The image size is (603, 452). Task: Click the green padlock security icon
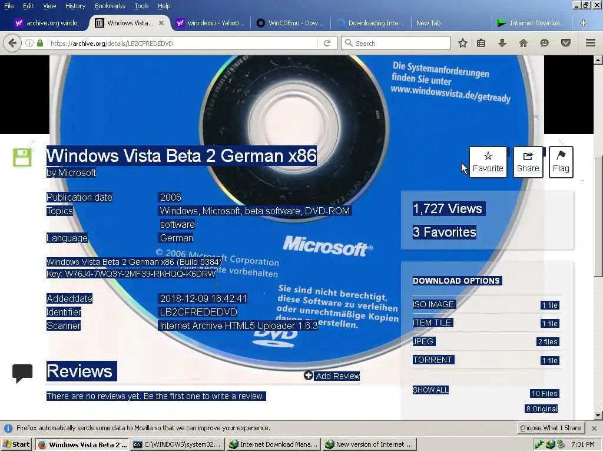[40, 43]
